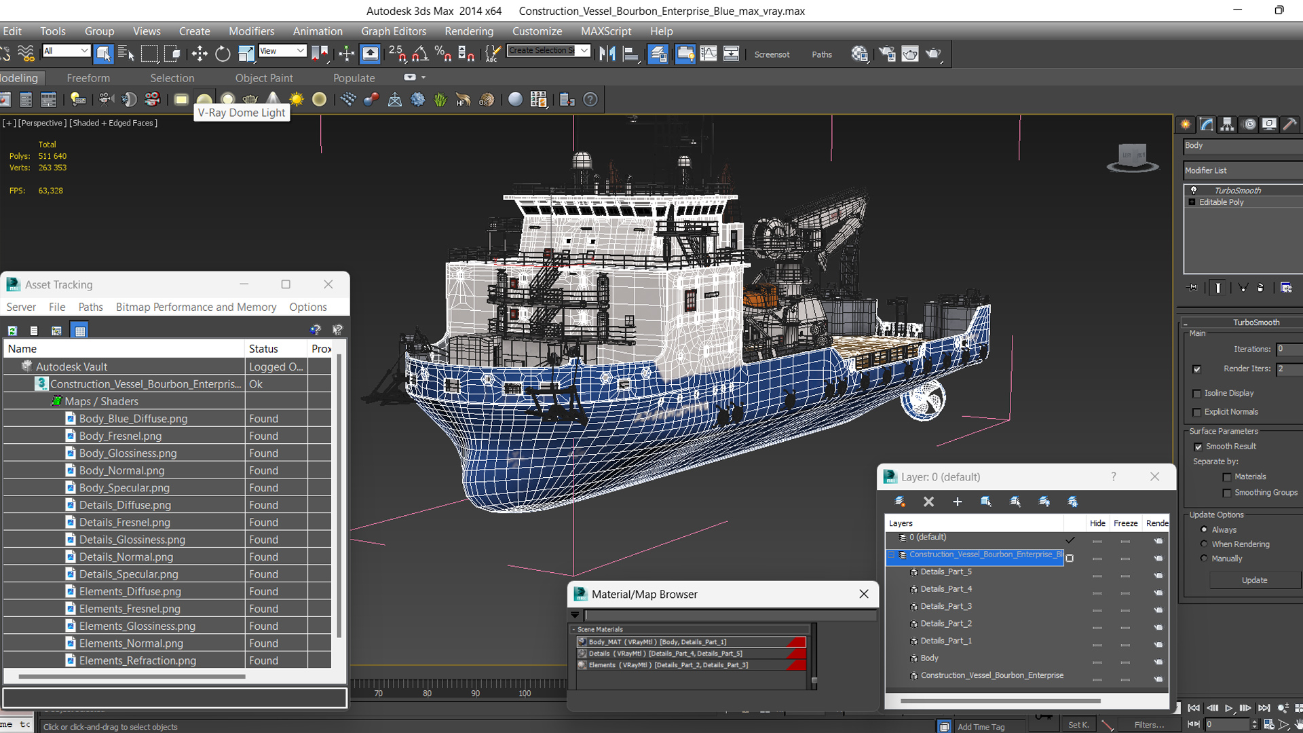Image resolution: width=1303 pixels, height=733 pixels.
Task: Open the Modifier List dropdown
Action: click(1242, 170)
